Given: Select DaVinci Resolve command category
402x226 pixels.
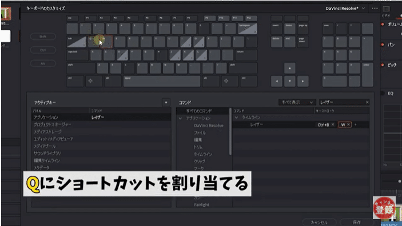Looking at the screenshot, I should 209,126.
